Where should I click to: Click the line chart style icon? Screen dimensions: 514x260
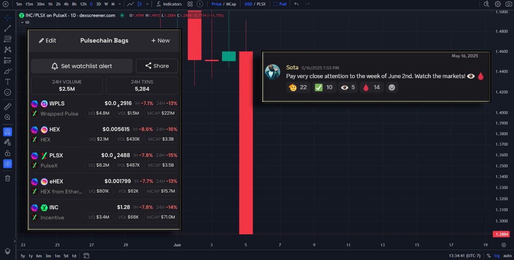pyautogui.click(x=131, y=4)
